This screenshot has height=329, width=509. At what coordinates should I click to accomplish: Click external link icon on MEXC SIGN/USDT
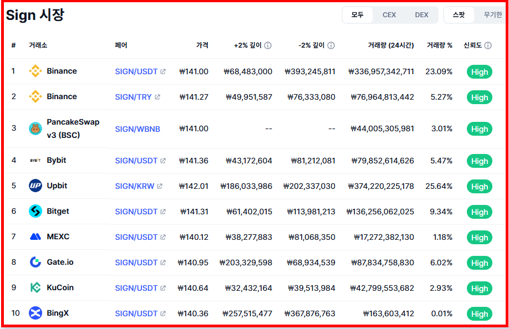point(163,237)
